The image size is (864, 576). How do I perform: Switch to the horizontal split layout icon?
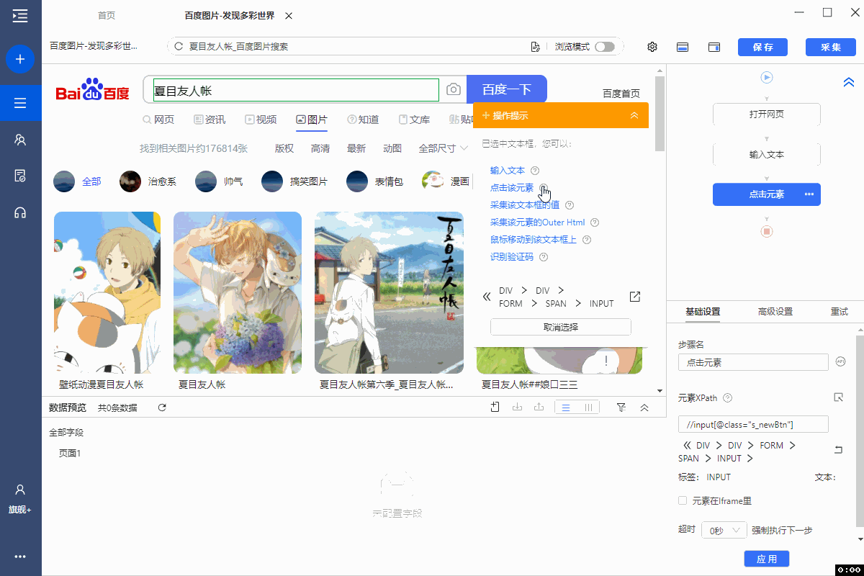tap(683, 47)
